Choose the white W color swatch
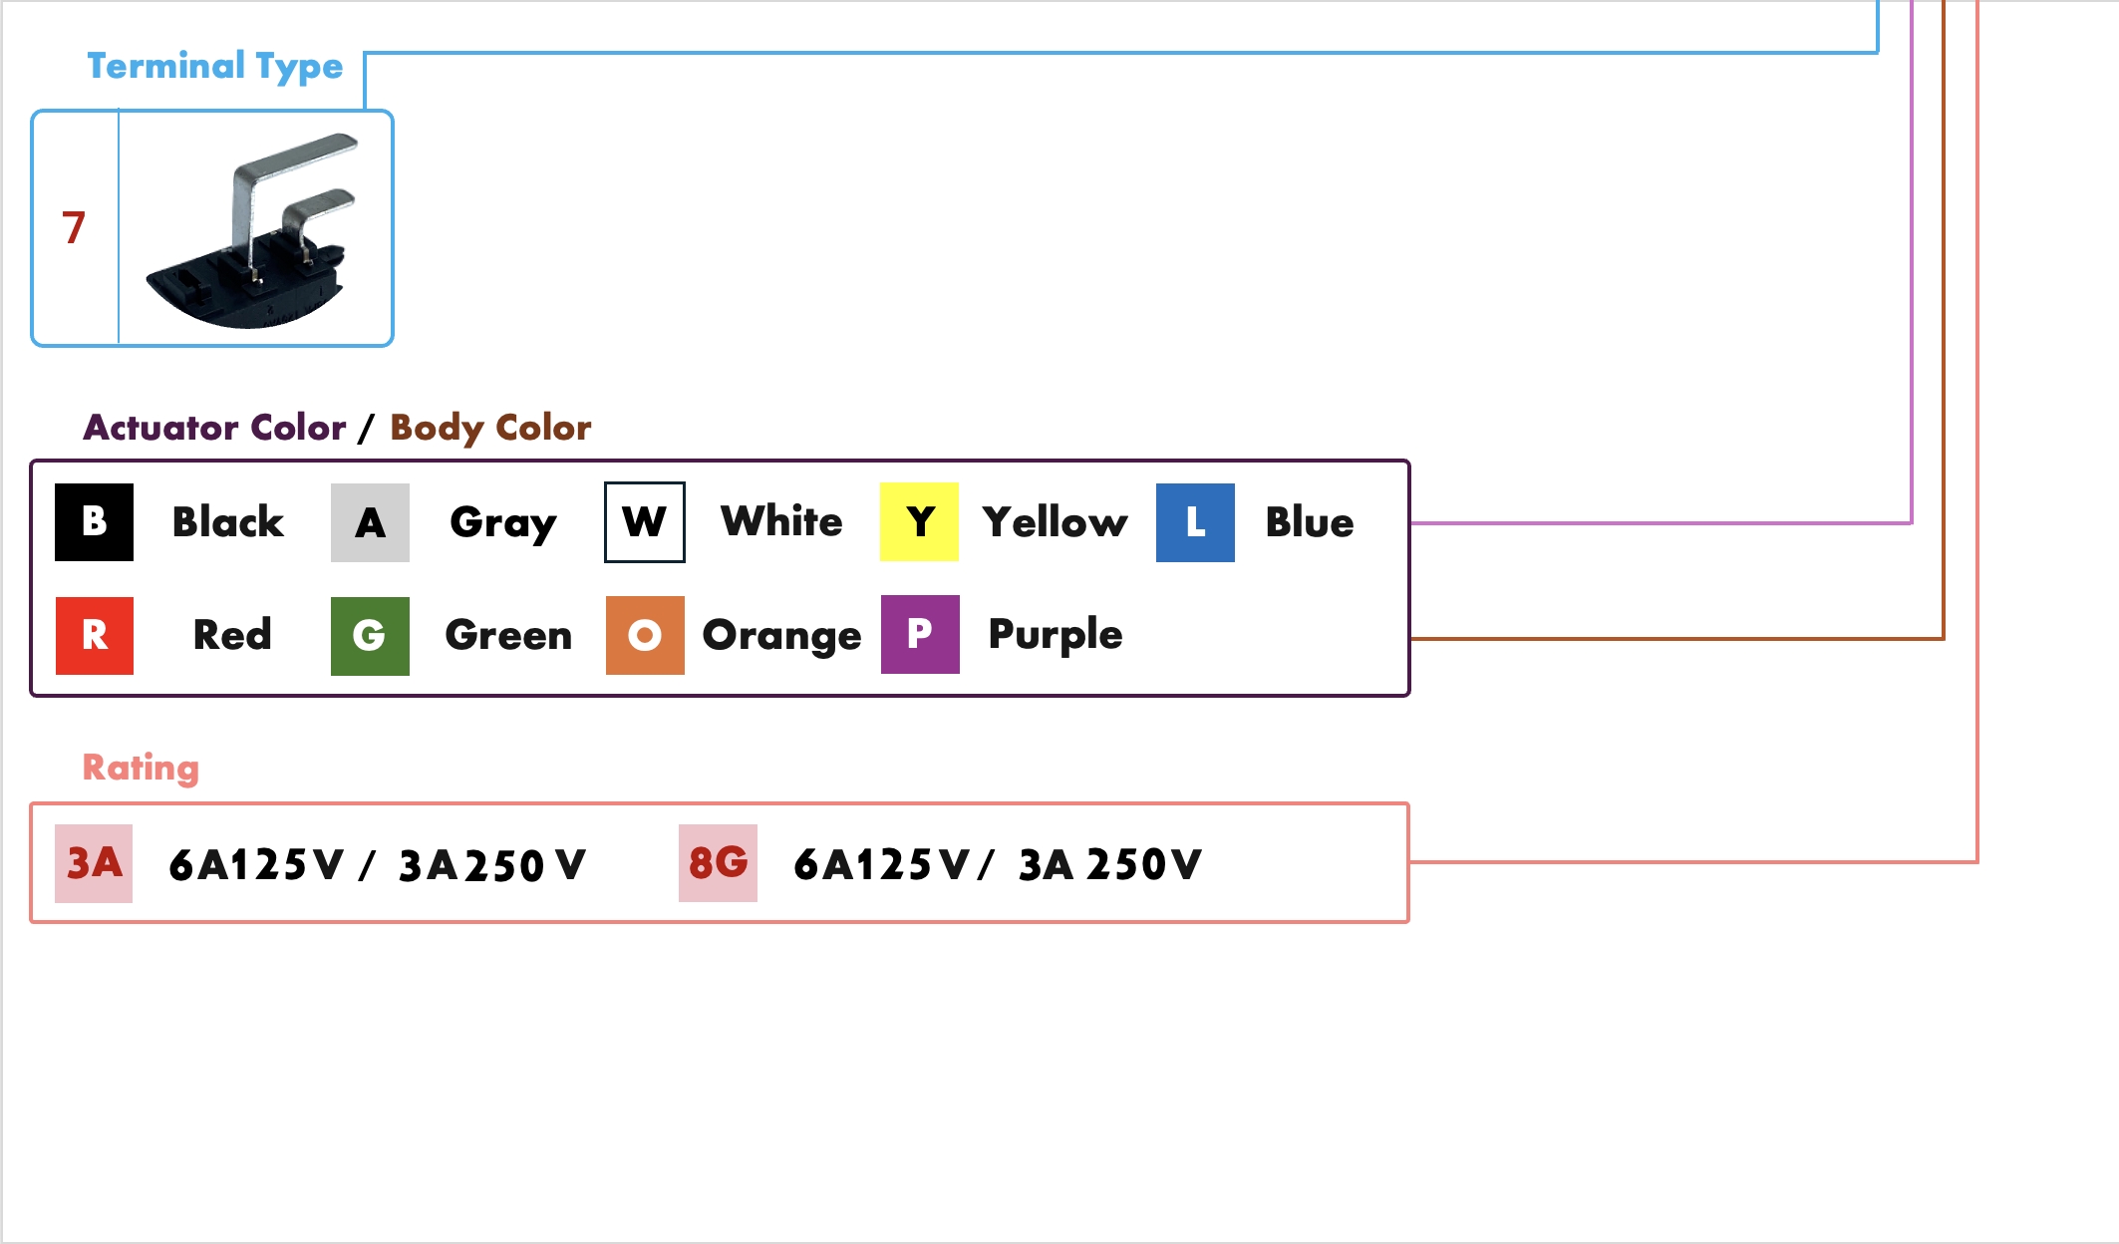2119x1244 pixels. tap(644, 522)
